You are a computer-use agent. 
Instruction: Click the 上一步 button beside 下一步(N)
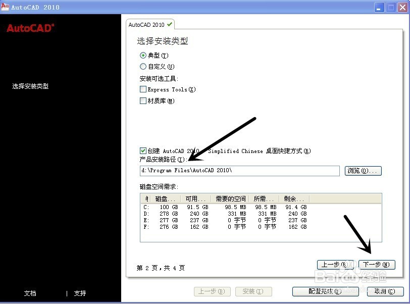click(x=335, y=265)
